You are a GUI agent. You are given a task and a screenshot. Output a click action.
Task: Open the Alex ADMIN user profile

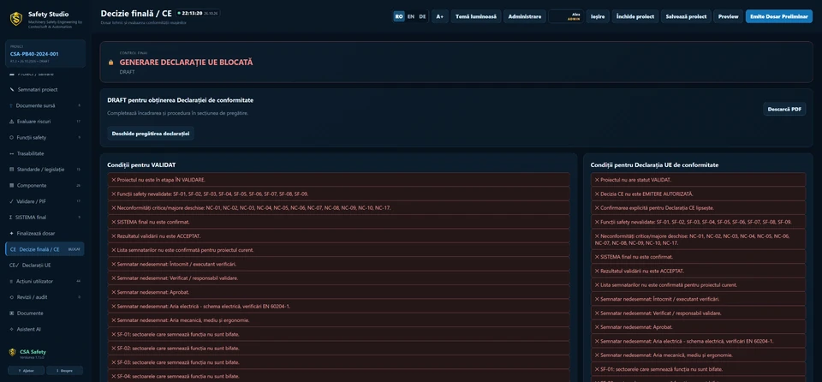[566, 16]
